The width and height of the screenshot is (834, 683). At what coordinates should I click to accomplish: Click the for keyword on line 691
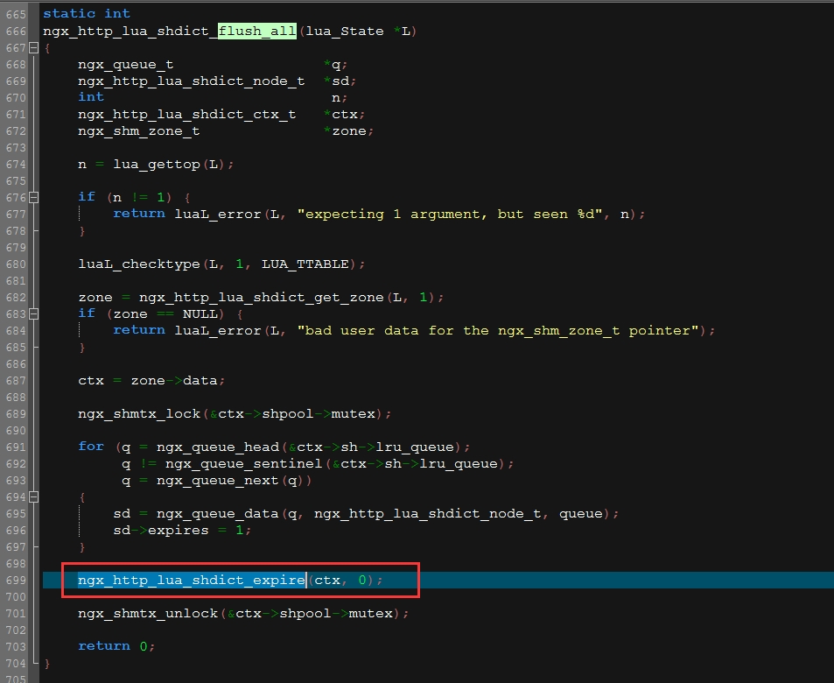[91, 446]
